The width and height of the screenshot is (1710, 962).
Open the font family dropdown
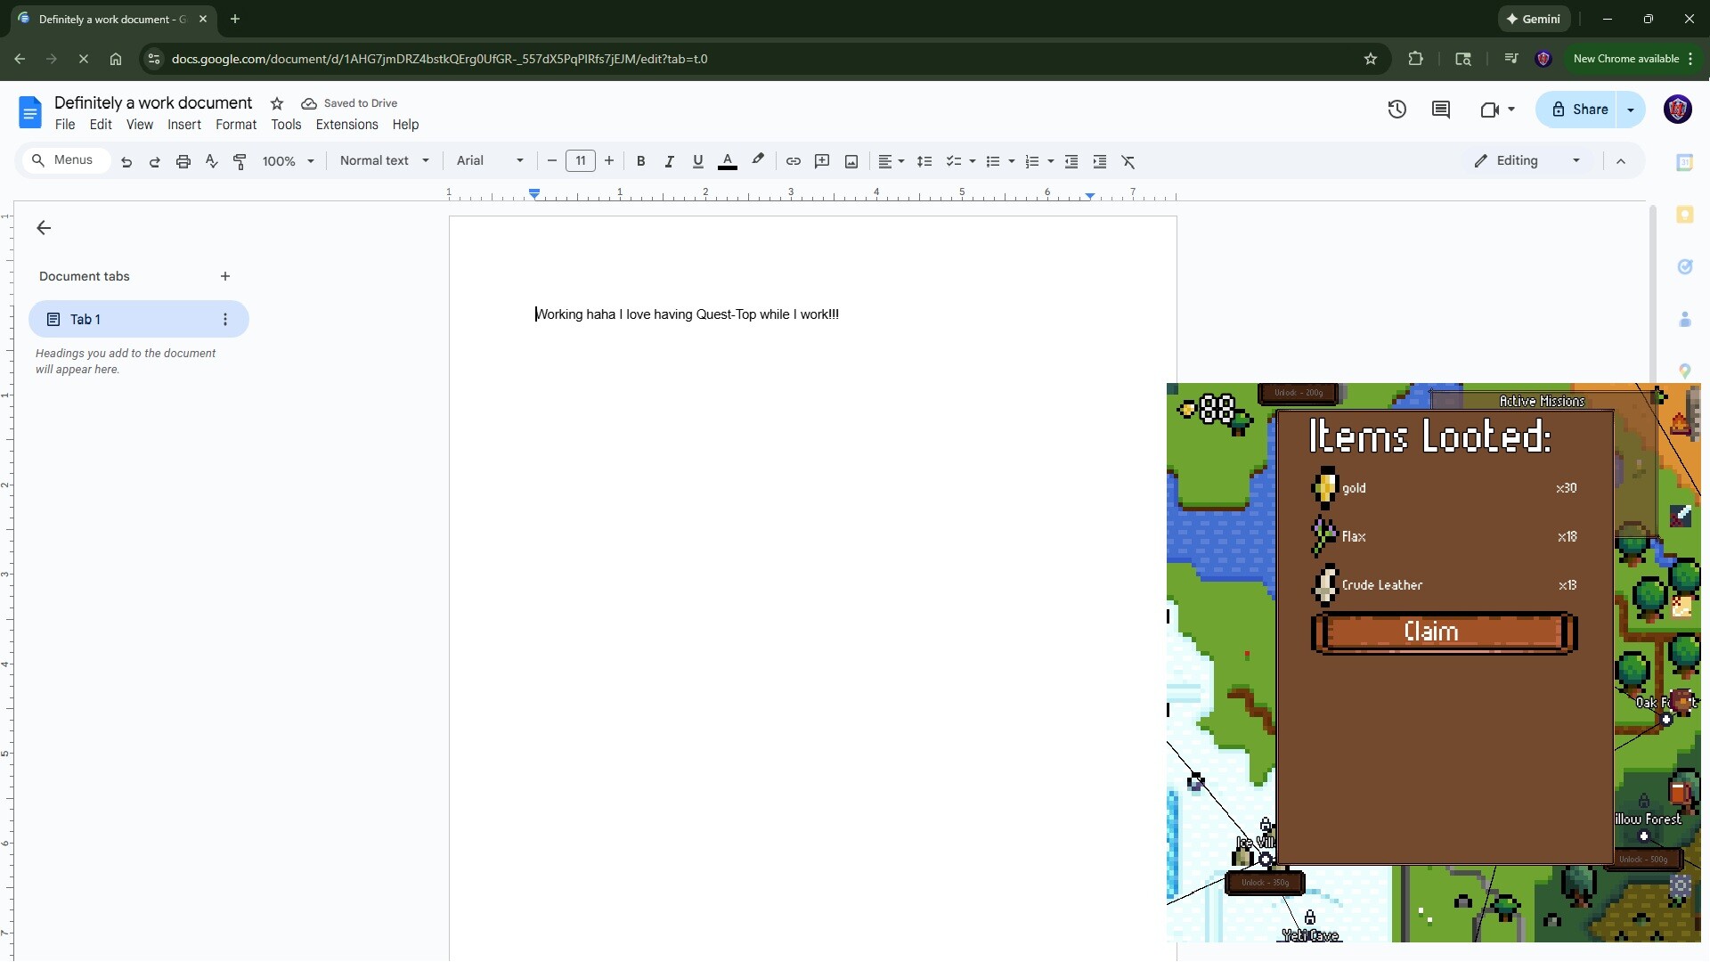(489, 161)
